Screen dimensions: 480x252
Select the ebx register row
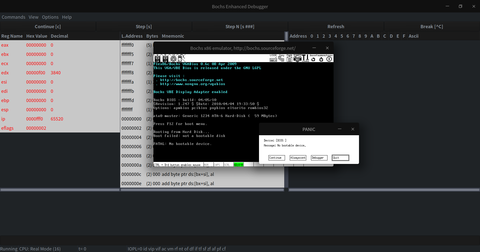(x=60, y=54)
